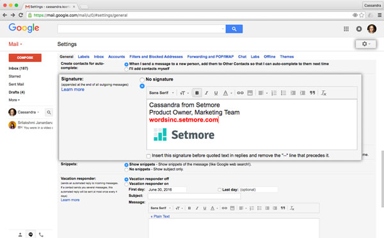The width and height of the screenshot is (384, 238).
Task: Select Show snippets option
Action: tap(126, 165)
